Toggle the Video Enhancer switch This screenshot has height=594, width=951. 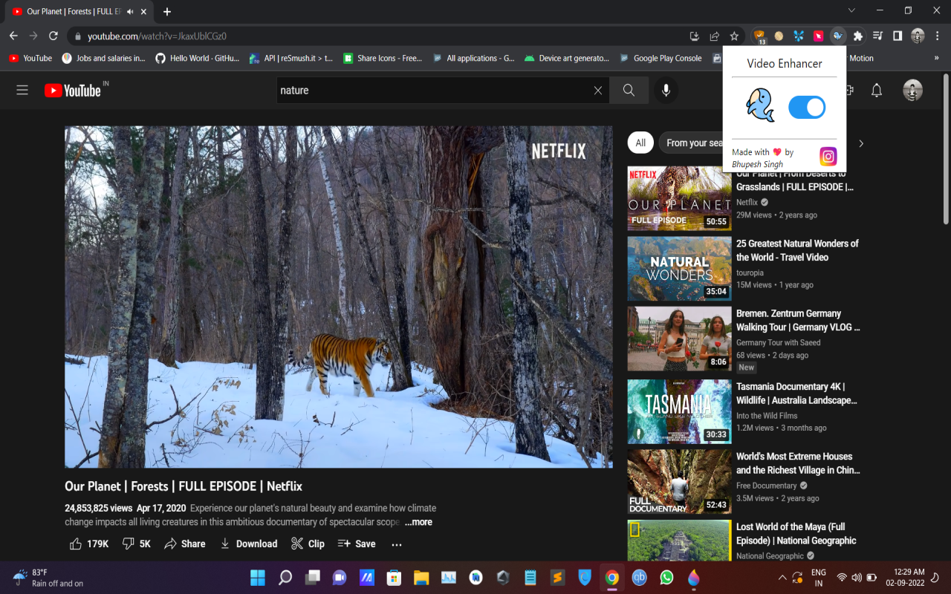807,108
